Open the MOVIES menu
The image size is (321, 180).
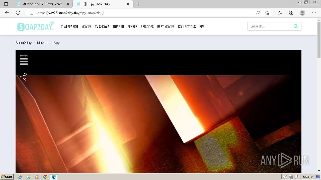pos(87,26)
